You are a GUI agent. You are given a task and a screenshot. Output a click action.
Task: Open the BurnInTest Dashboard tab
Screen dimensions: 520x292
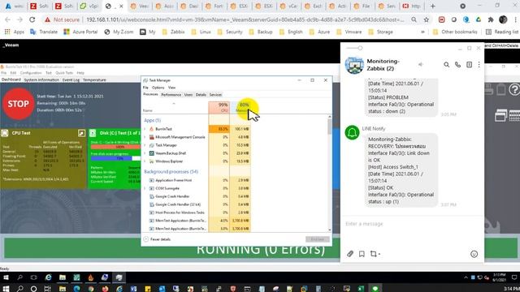(x=11, y=79)
